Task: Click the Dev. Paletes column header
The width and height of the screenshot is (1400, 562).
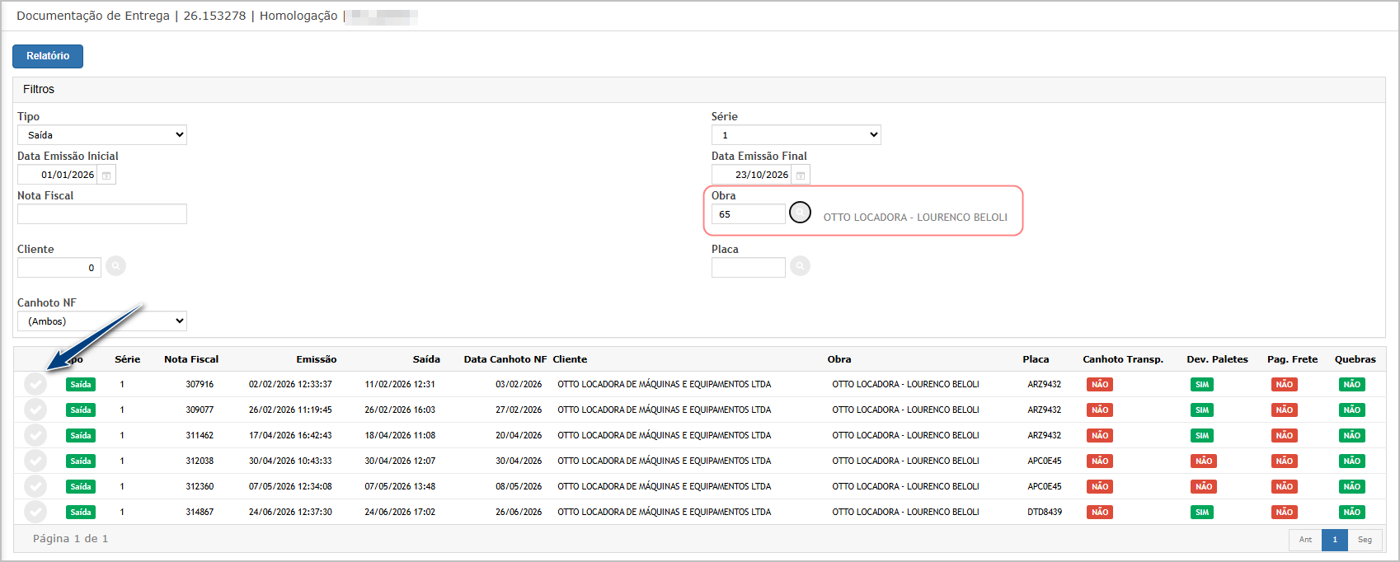Action: click(x=1217, y=359)
